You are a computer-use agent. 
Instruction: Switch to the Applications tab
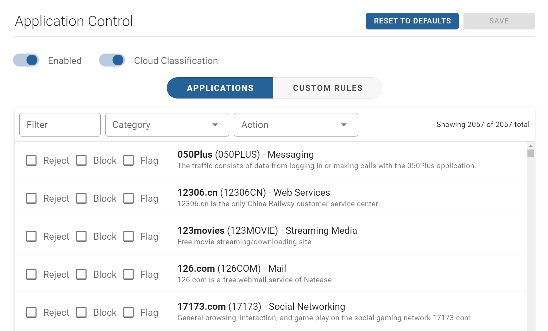pyautogui.click(x=220, y=88)
